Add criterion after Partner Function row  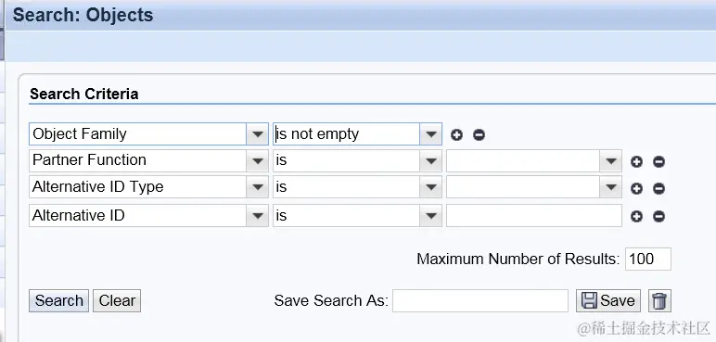pos(636,161)
